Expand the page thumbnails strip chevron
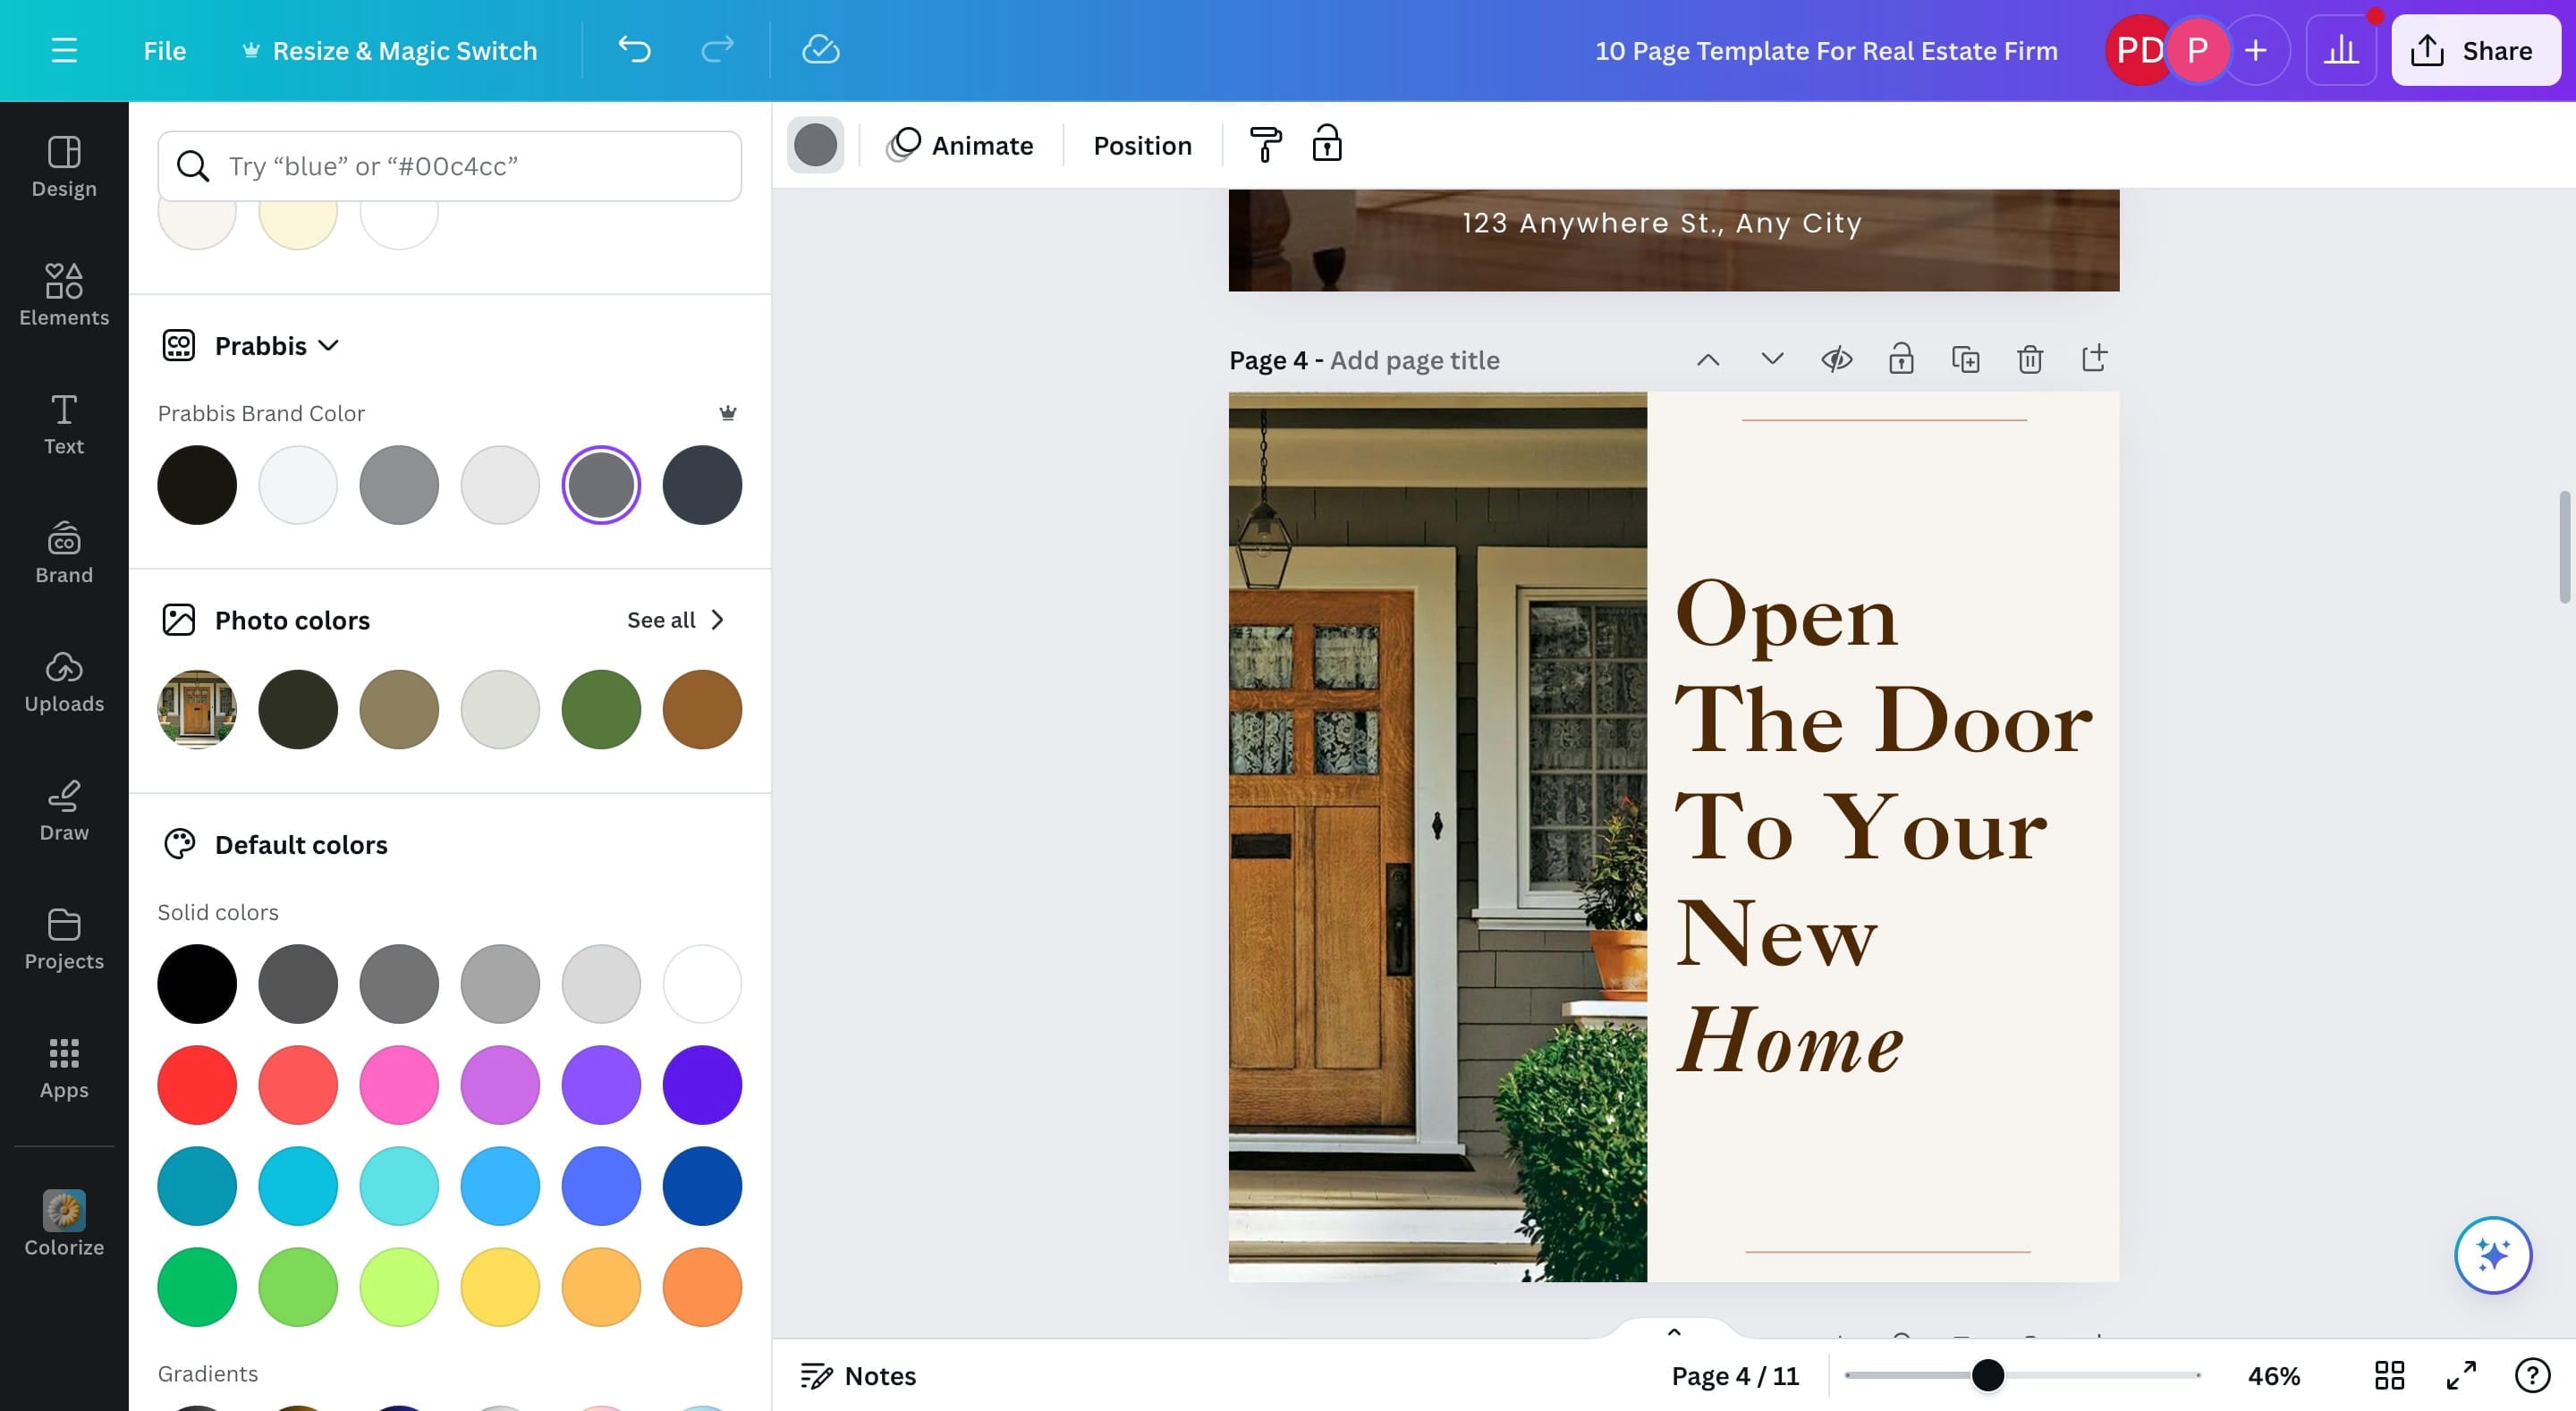 1674,1332
